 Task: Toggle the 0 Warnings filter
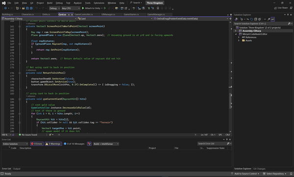53,144
